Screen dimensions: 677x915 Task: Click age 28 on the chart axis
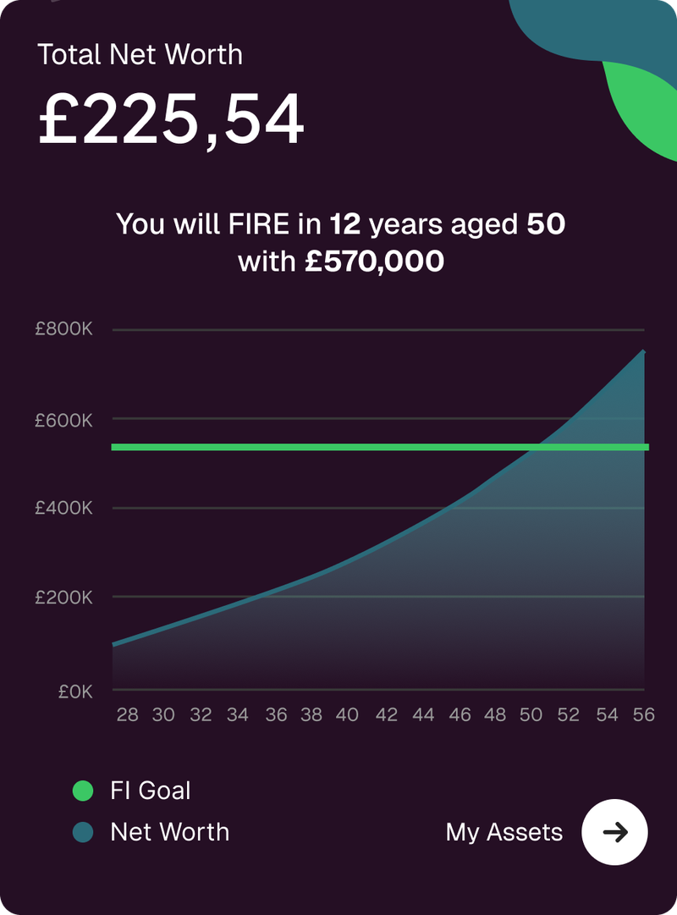pyautogui.click(x=127, y=715)
